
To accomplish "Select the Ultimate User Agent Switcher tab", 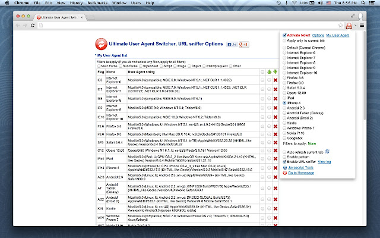I will tap(59, 17).
